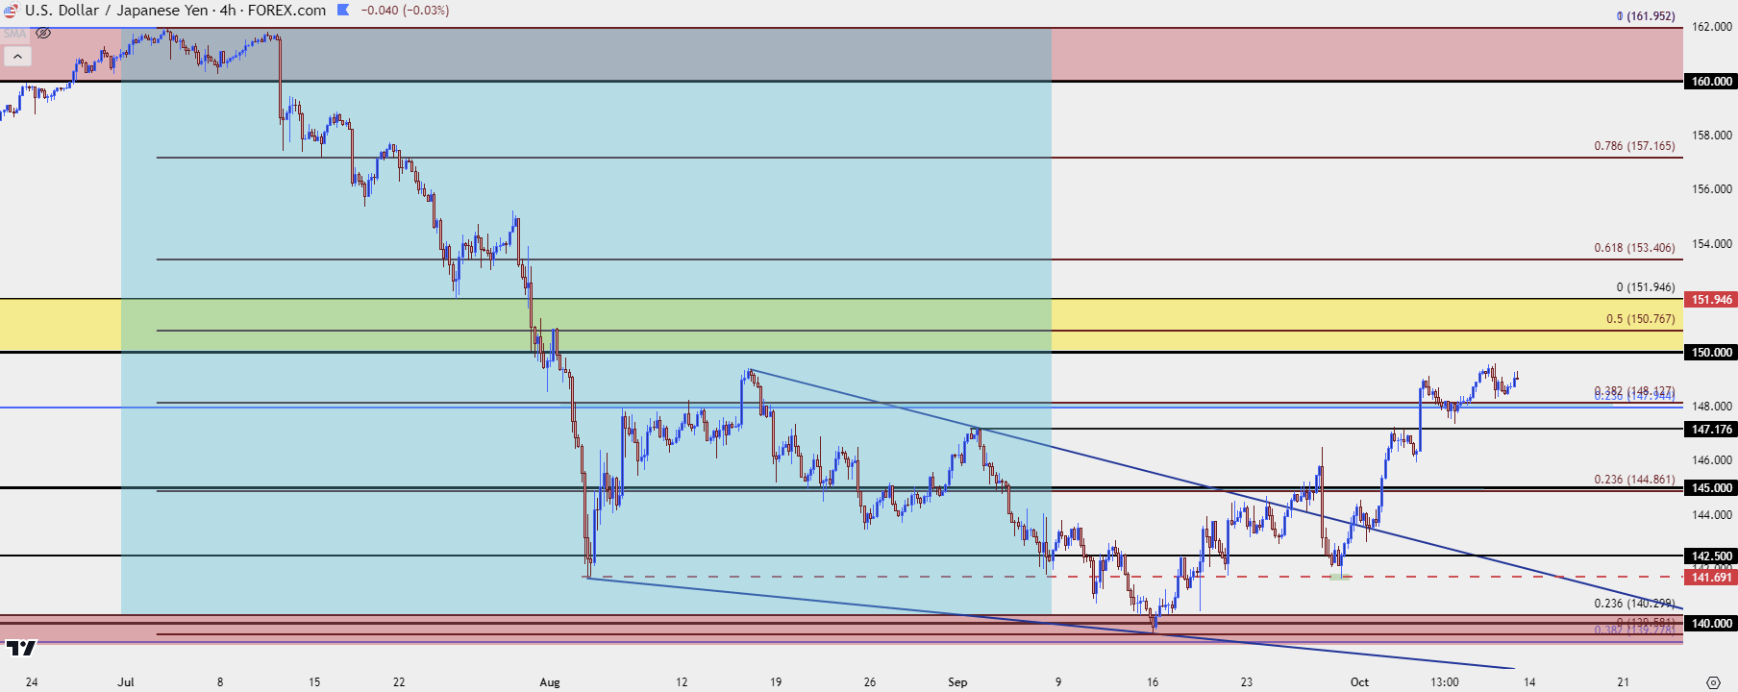1738x692 pixels.
Task: Click the blue flag marker icon
Action: pyautogui.click(x=343, y=11)
